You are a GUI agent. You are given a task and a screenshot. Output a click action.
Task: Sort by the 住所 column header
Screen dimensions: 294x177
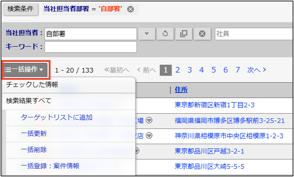(181, 90)
